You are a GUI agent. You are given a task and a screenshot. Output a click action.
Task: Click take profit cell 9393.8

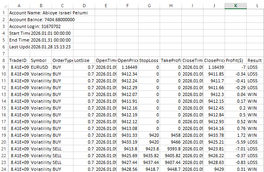coord(171,149)
